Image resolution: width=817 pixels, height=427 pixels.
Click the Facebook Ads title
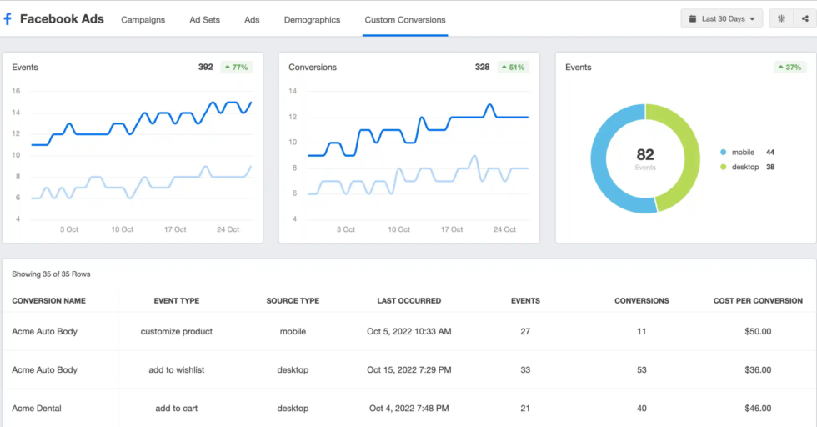pos(62,19)
